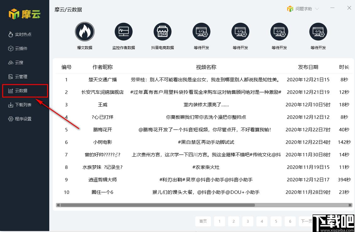Image resolution: width=355 pixels, height=232 pixels.
Task: Click the 视频名称 column header
Action: pos(206,67)
